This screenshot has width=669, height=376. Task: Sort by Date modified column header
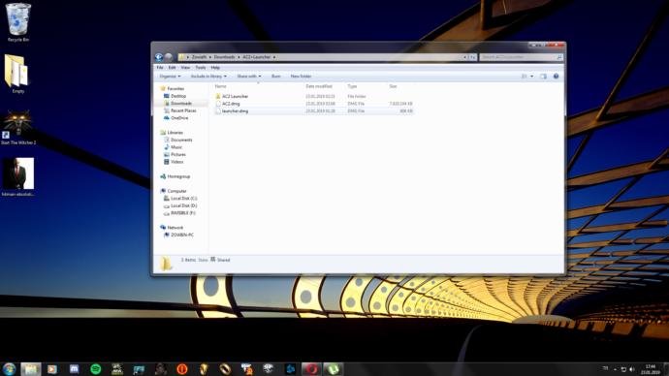point(319,86)
